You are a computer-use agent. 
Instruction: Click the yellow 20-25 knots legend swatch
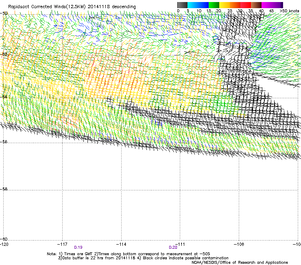(225, 5)
